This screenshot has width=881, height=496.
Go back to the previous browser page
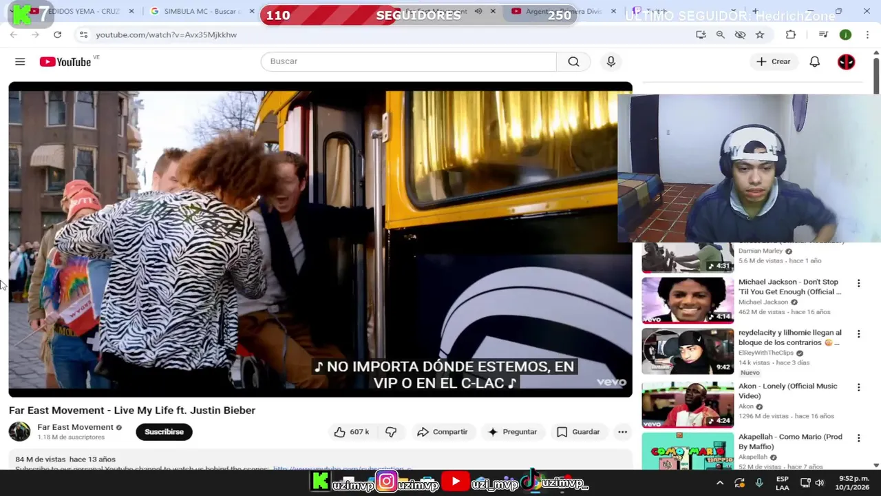[14, 34]
